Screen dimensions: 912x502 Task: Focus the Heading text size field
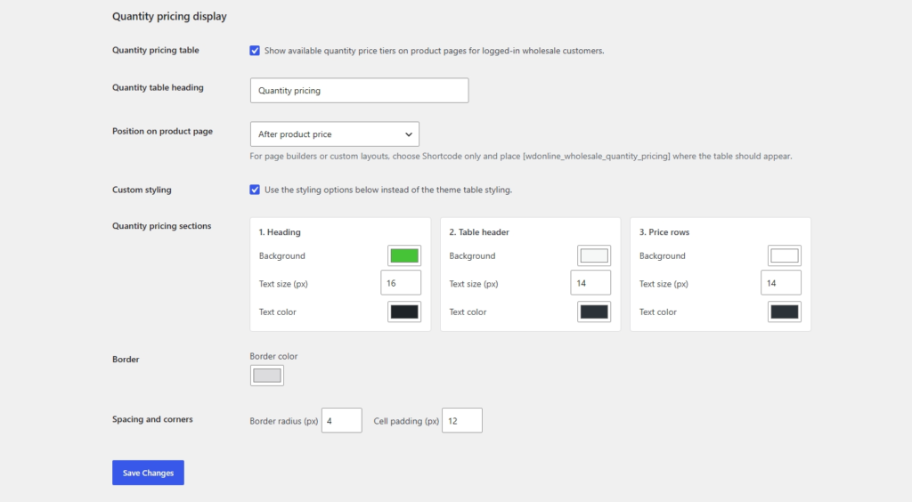pos(401,283)
